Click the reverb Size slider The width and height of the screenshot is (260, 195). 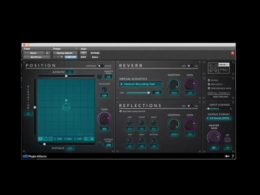pos(138,93)
